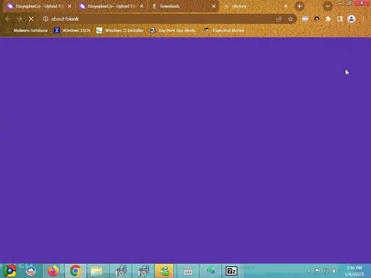Open 7-Zip from taskbar
The width and height of the screenshot is (371, 278).
pos(232,271)
